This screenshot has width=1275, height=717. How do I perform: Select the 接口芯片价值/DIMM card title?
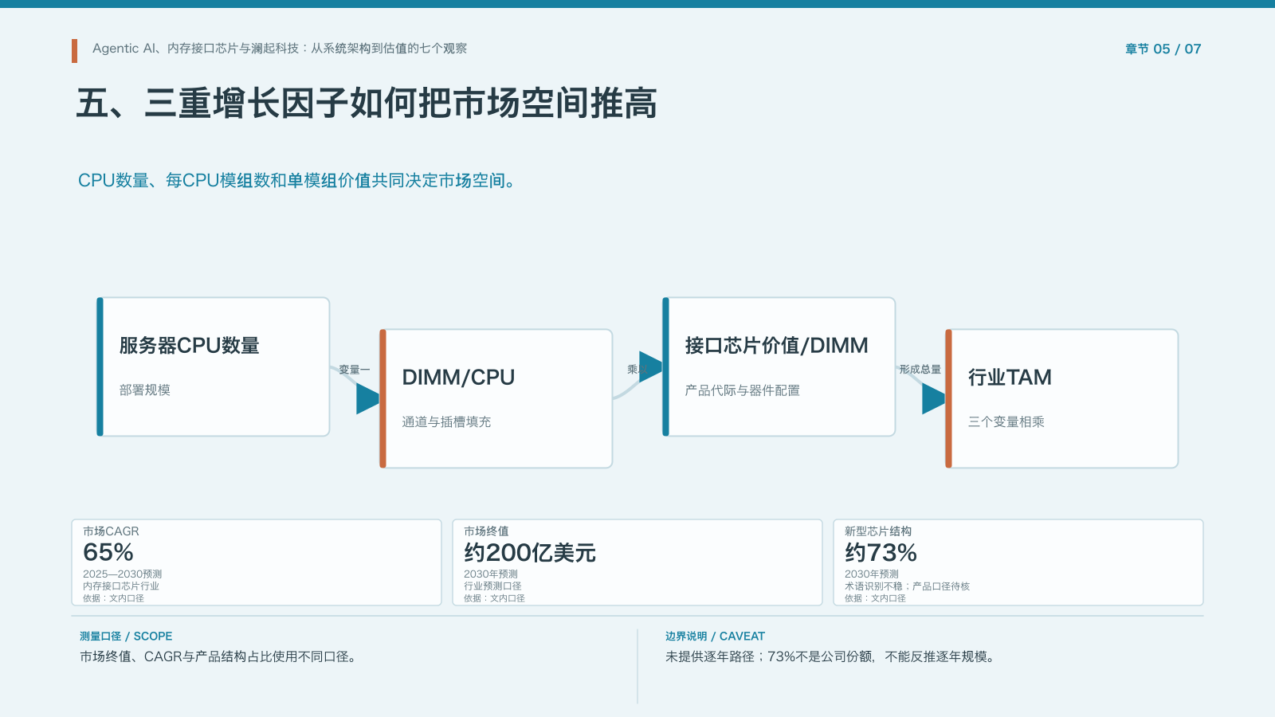click(776, 346)
